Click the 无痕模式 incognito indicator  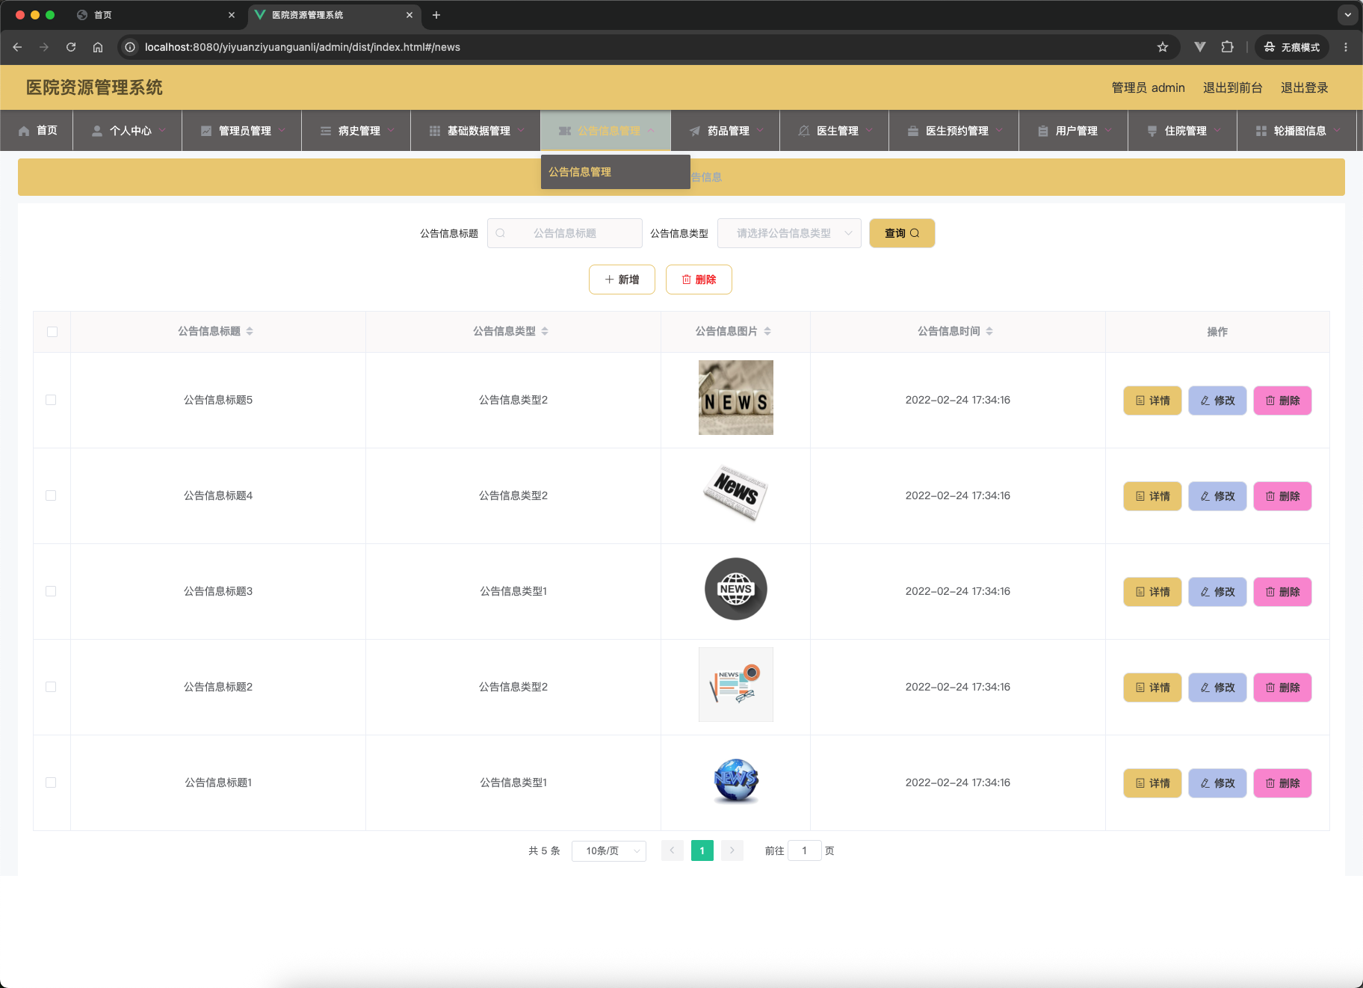[x=1292, y=47]
